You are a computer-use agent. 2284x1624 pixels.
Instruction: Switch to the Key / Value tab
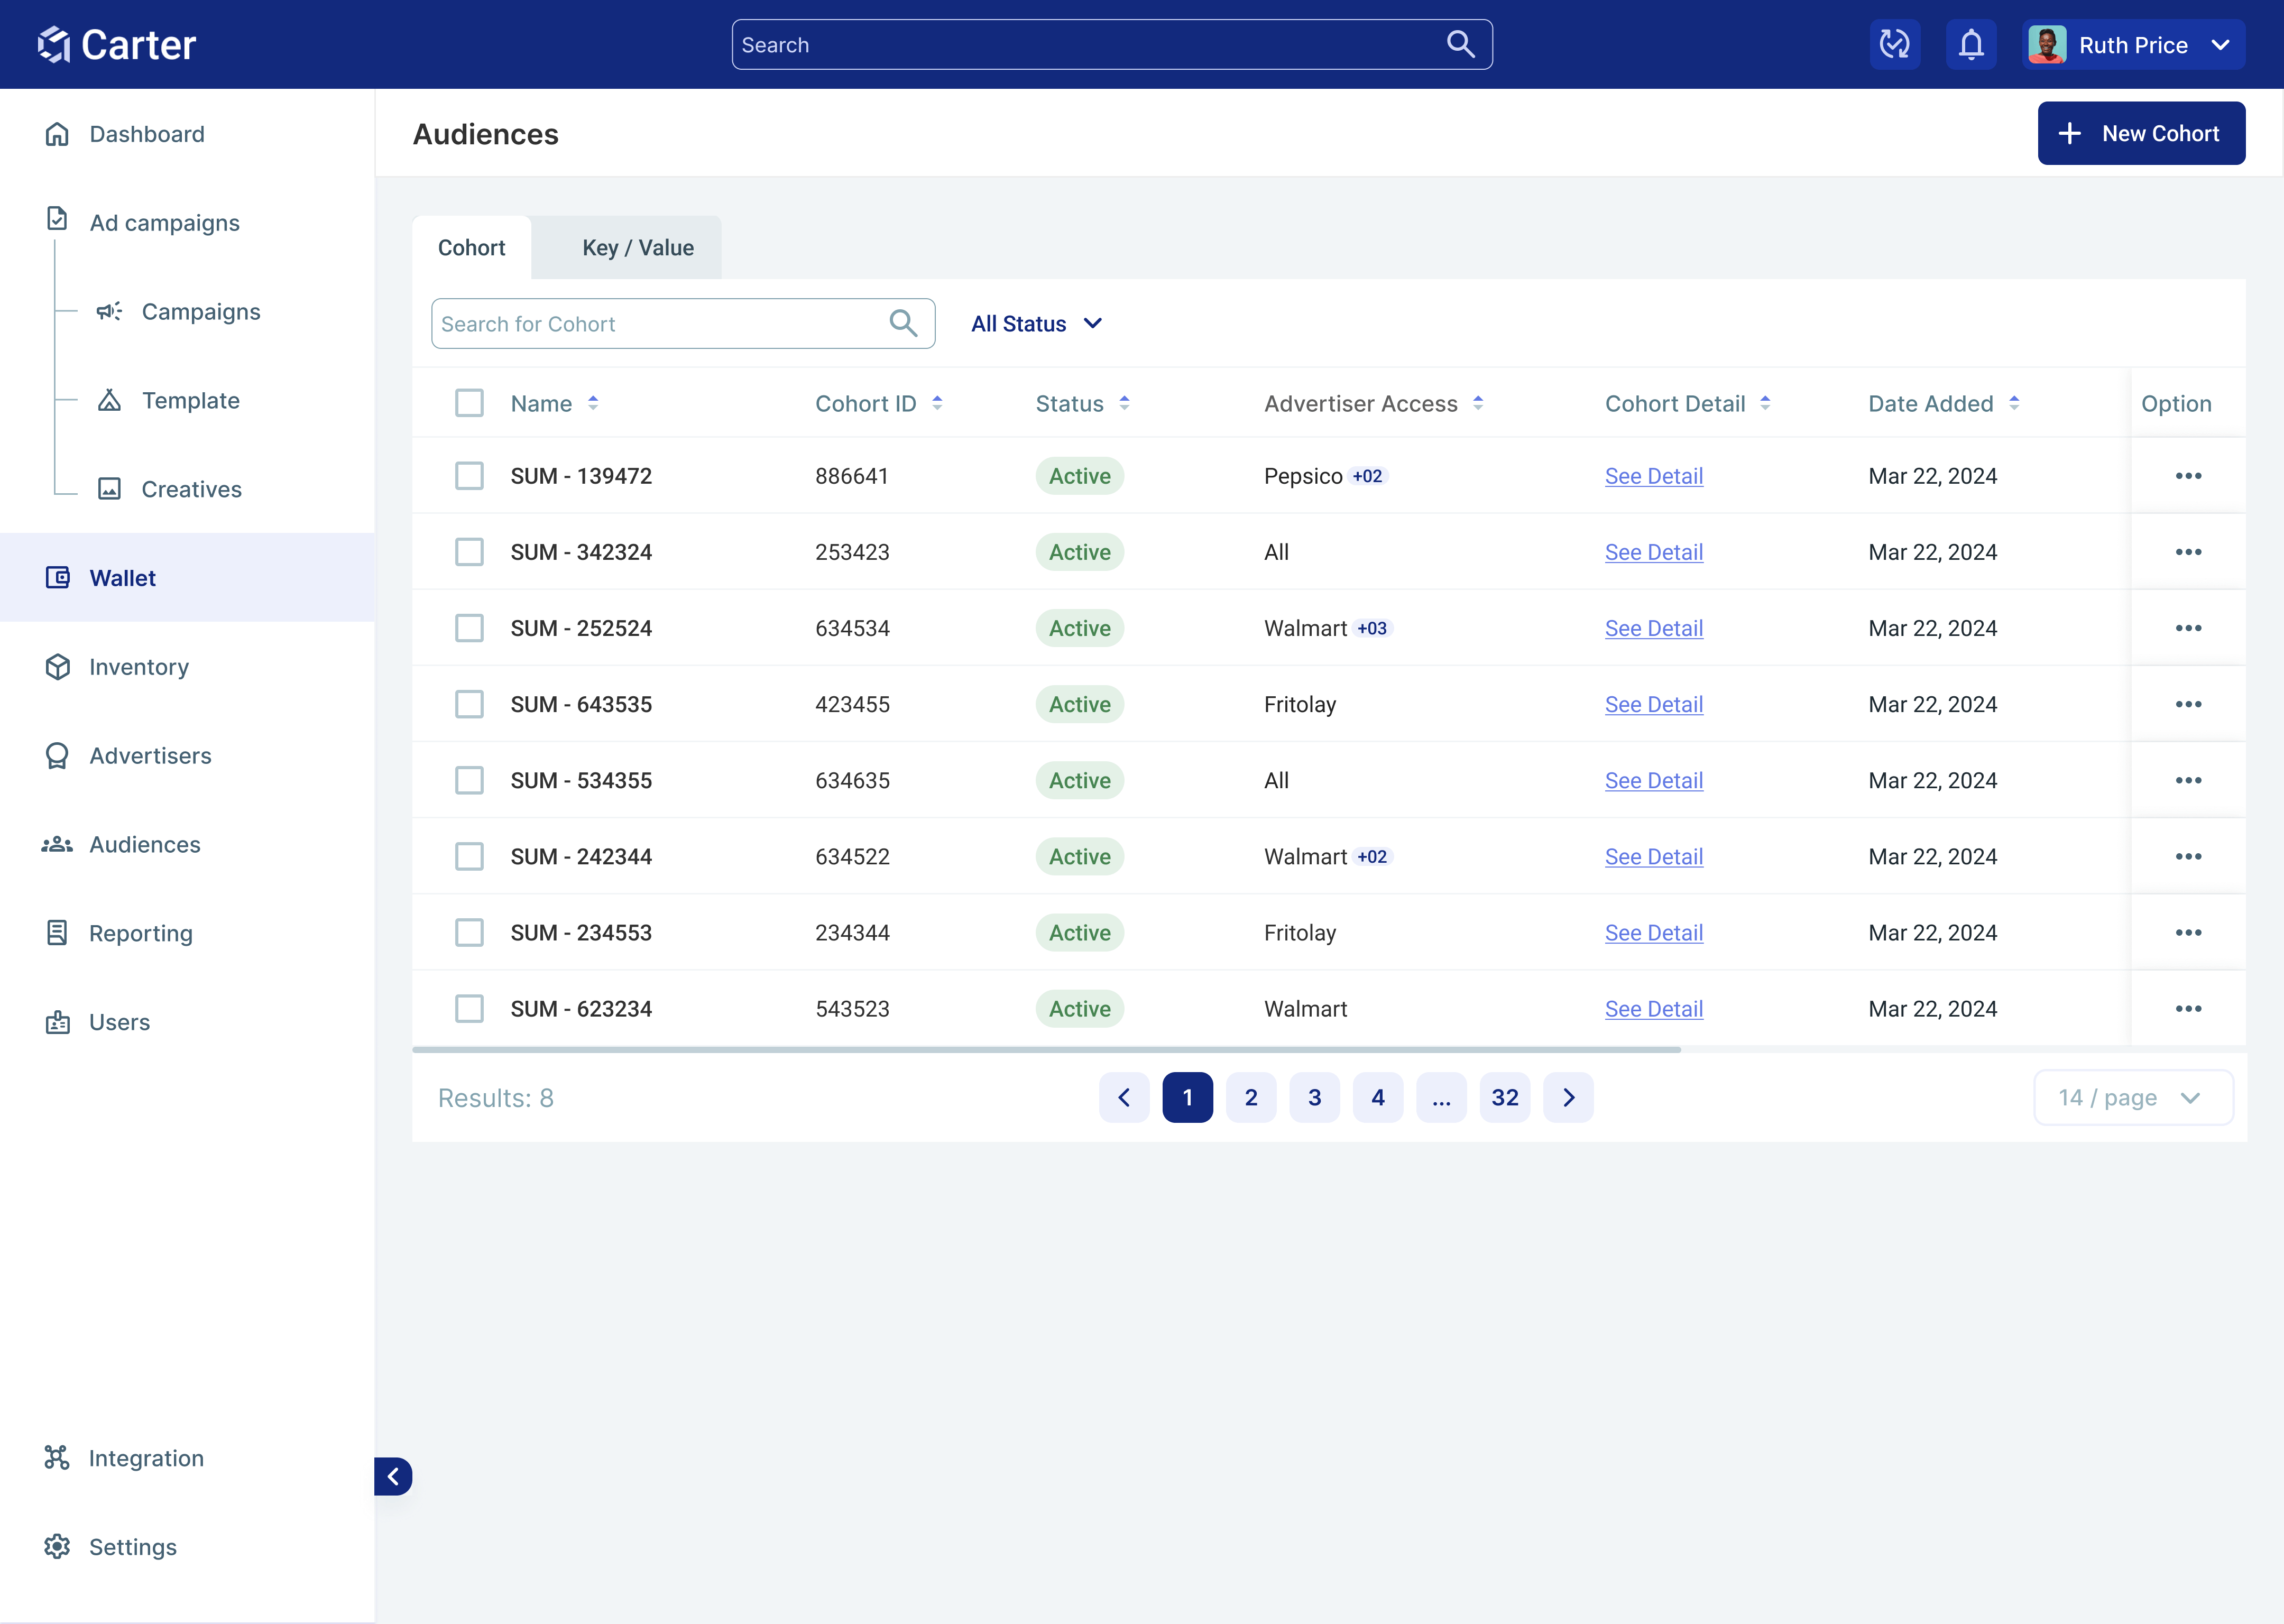[637, 248]
